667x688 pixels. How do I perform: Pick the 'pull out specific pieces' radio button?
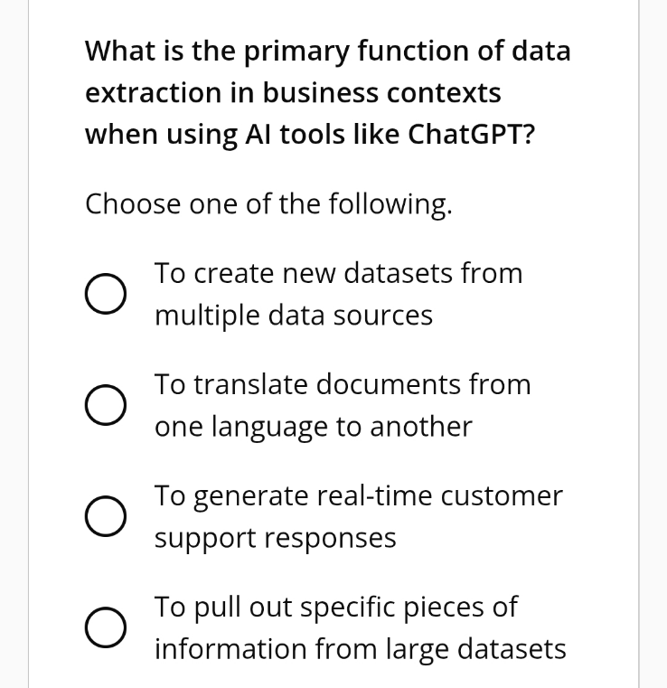pos(105,629)
